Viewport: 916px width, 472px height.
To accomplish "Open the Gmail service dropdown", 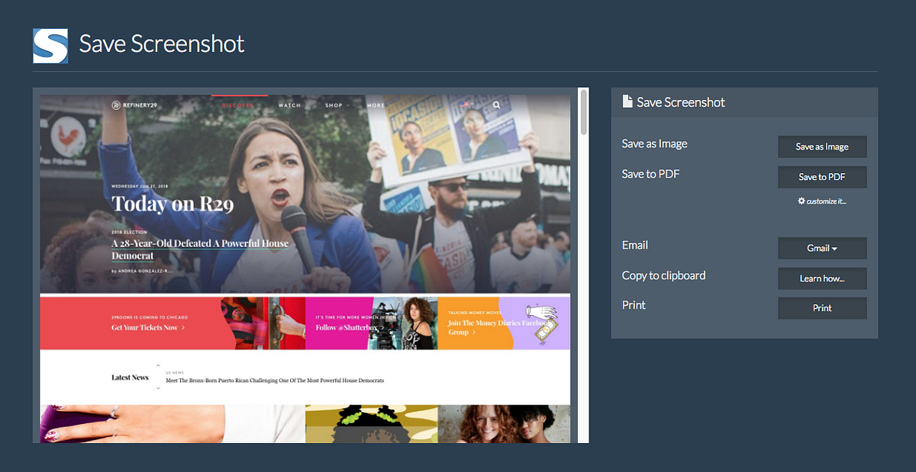I will pos(822,248).
